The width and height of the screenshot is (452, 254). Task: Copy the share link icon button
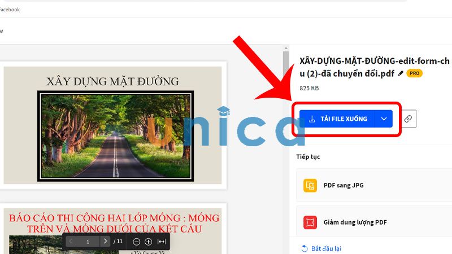pos(408,119)
